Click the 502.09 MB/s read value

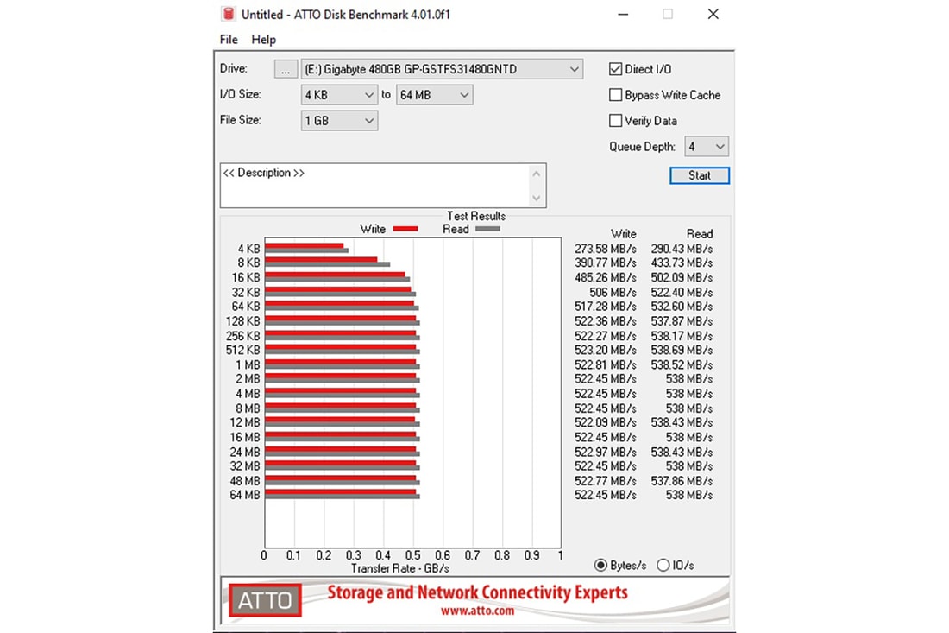coord(682,277)
